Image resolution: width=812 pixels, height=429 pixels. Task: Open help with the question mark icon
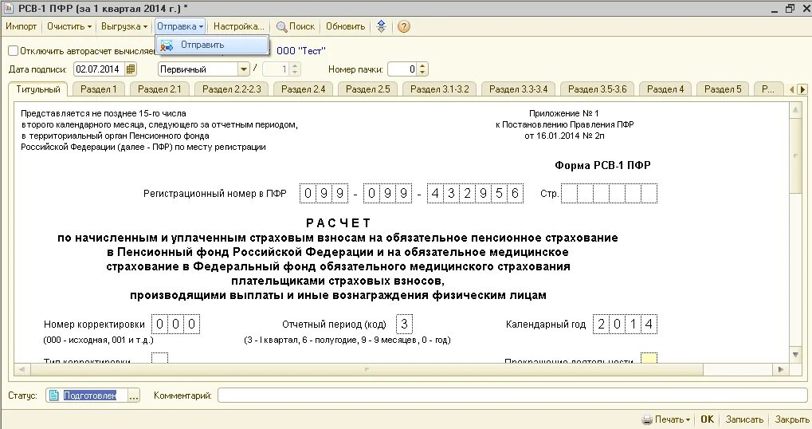[404, 26]
